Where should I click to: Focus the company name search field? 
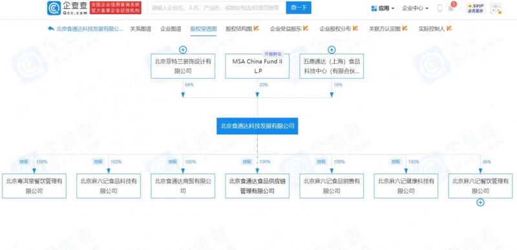tap(216, 8)
